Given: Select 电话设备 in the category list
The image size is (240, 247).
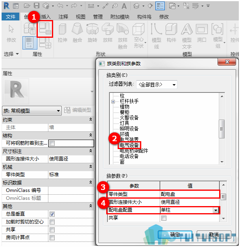Looking at the screenshot, I should [129, 156].
